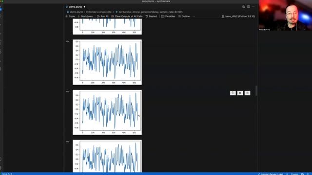Screen dimensions: 312x175
Task: Open the karplus_strong_generator function breadcrumb
Action: click(x=149, y=12)
